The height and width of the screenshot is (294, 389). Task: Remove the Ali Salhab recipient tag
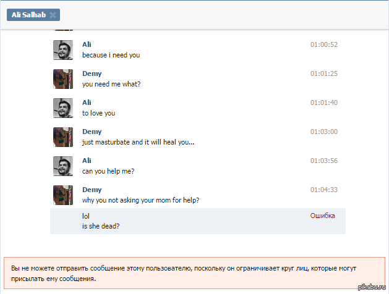pos(53,15)
